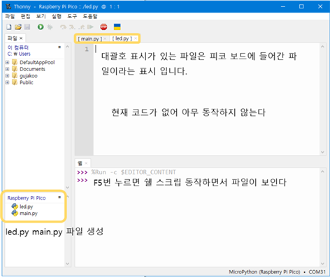
Task: Open the 파일 menu
Action: coord(10,16)
